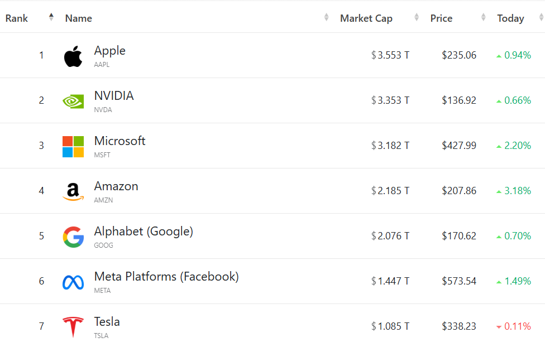The image size is (545, 347).
Task: Sort by Price column arrows
Action: point(484,18)
